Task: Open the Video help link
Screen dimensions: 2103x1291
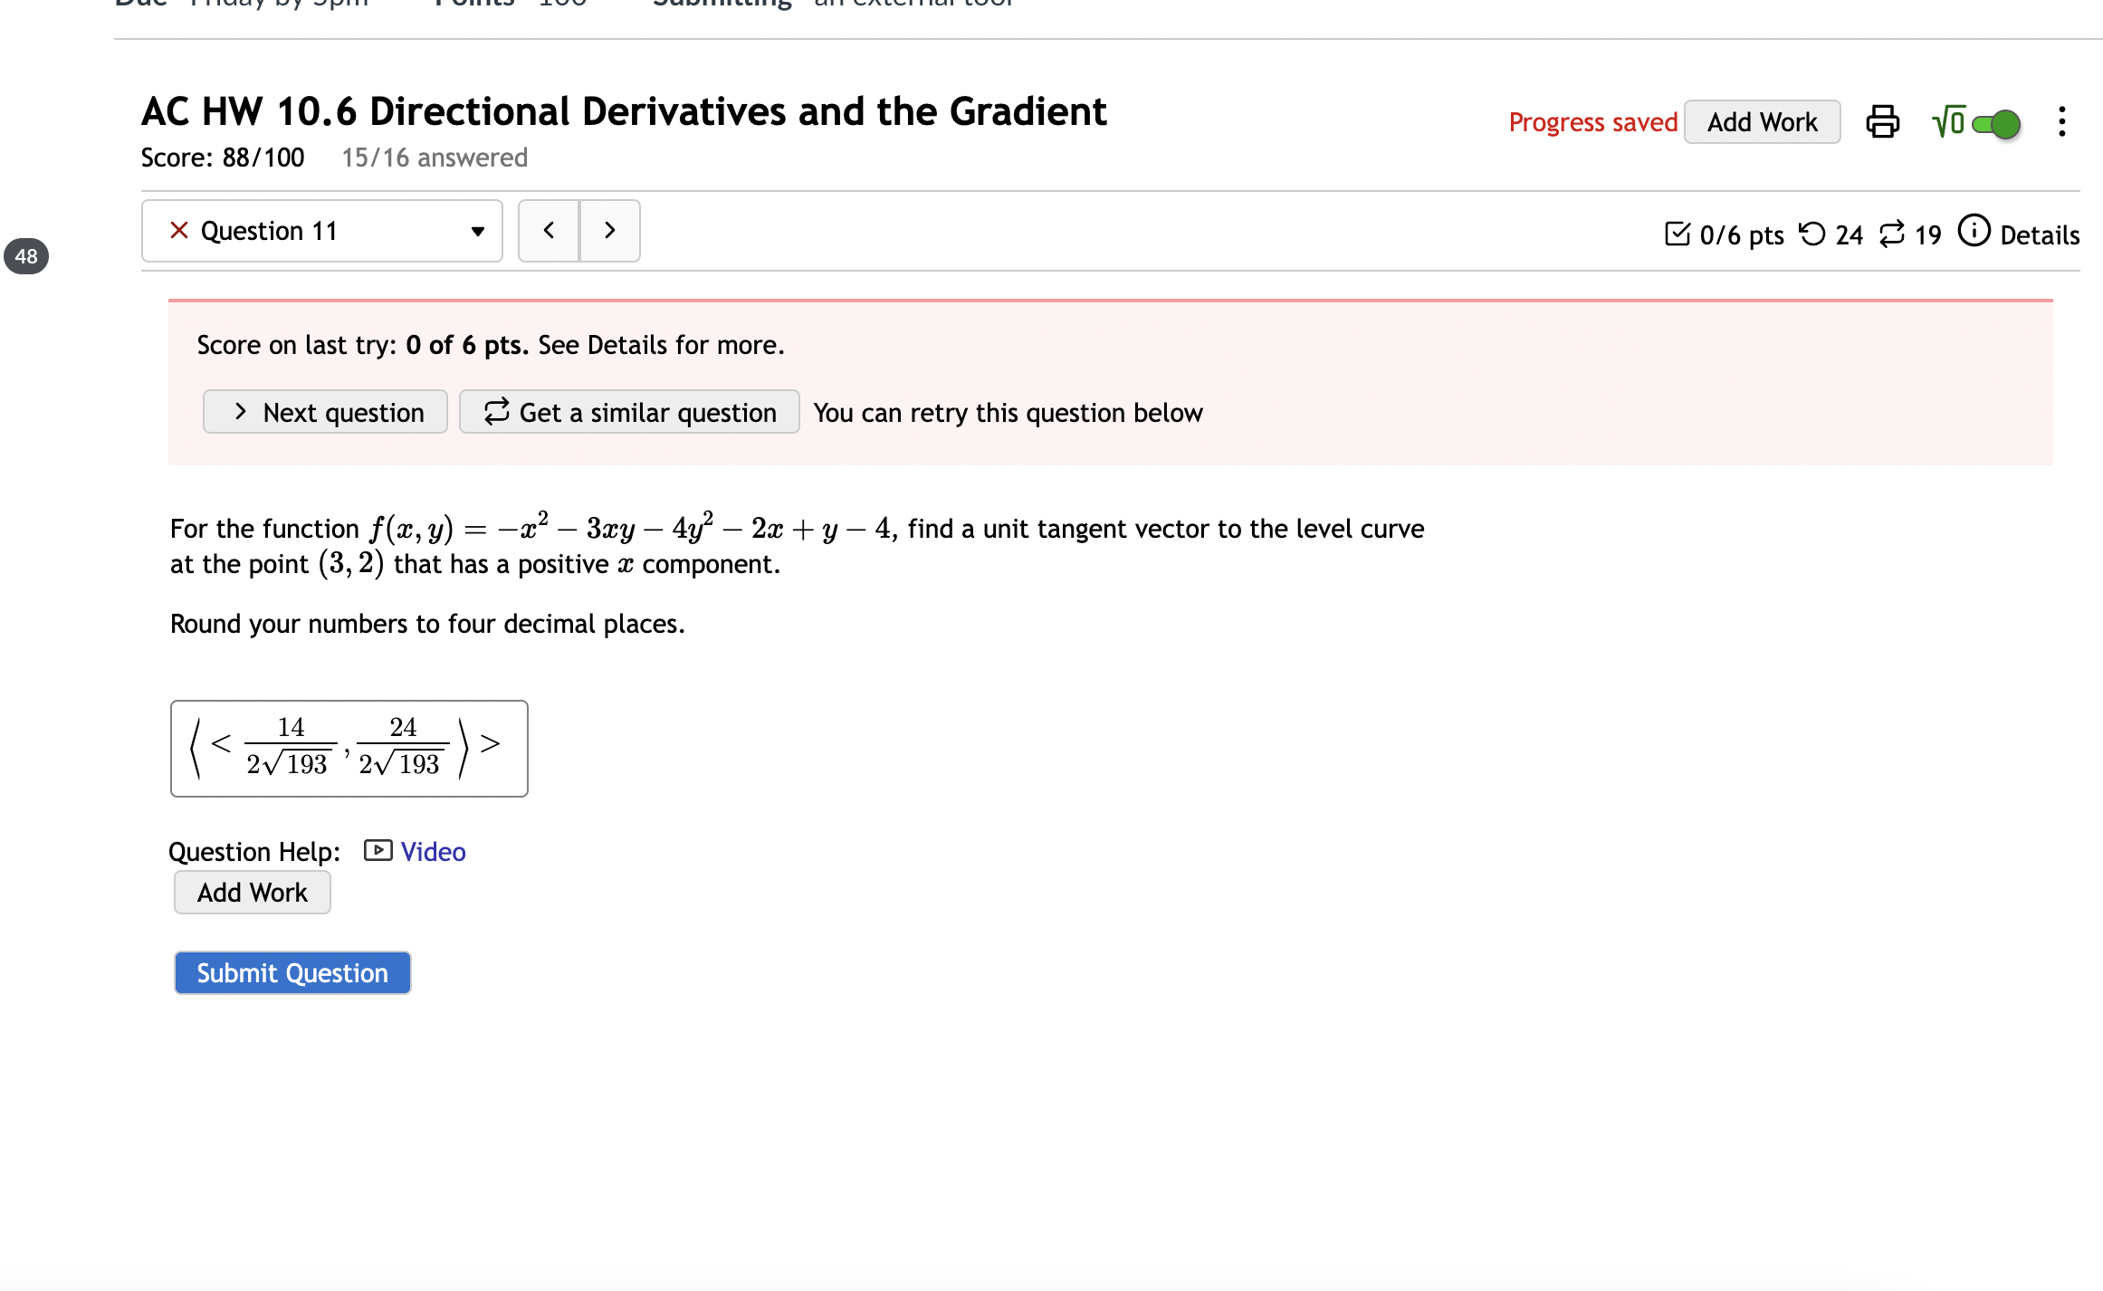Action: click(433, 851)
